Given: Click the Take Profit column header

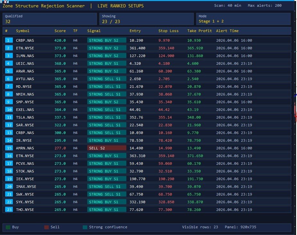Looking at the screenshot, I should pyautogui.click(x=199, y=31).
